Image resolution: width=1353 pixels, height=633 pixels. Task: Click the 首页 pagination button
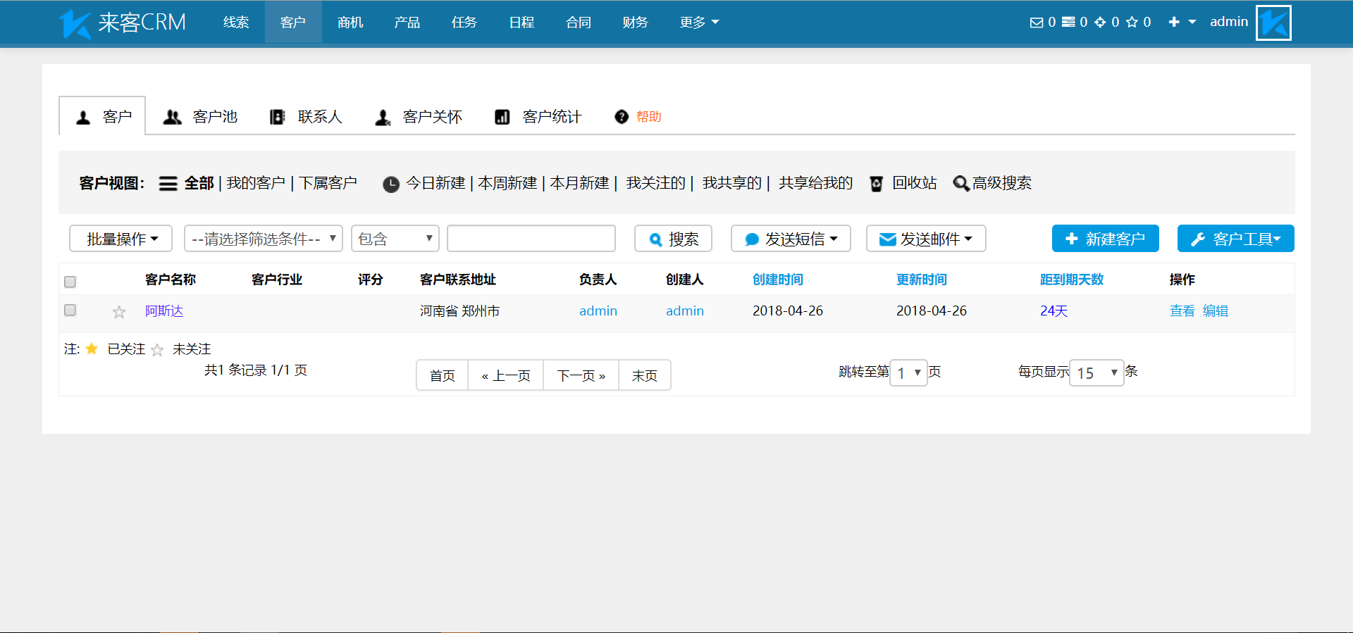click(443, 375)
